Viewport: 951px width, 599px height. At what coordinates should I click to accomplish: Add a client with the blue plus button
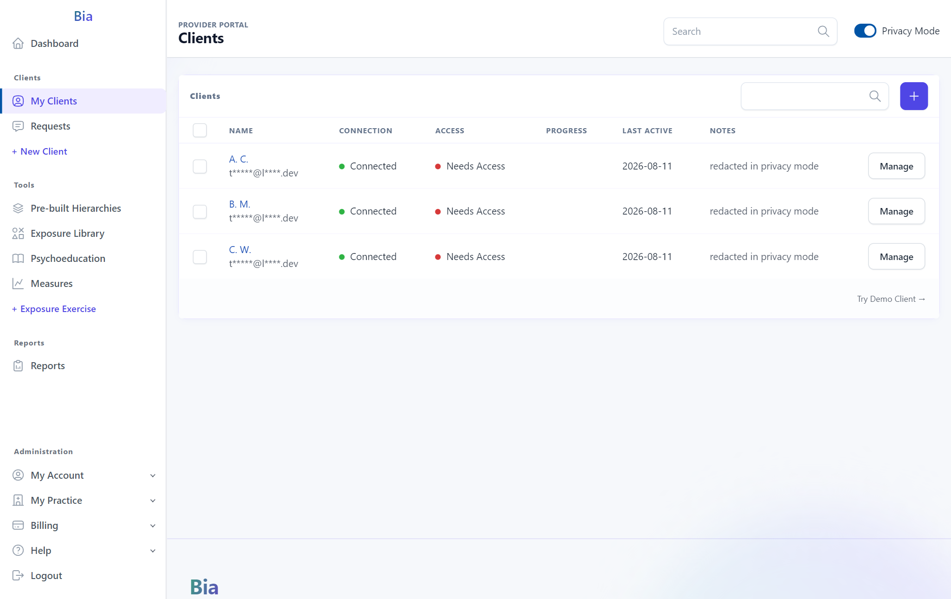click(x=914, y=96)
